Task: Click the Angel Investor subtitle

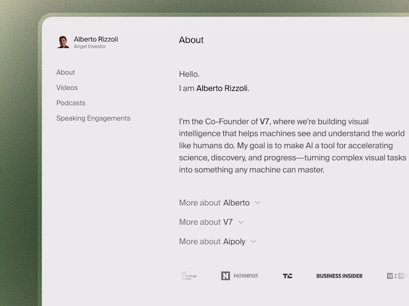Action: 90,47
